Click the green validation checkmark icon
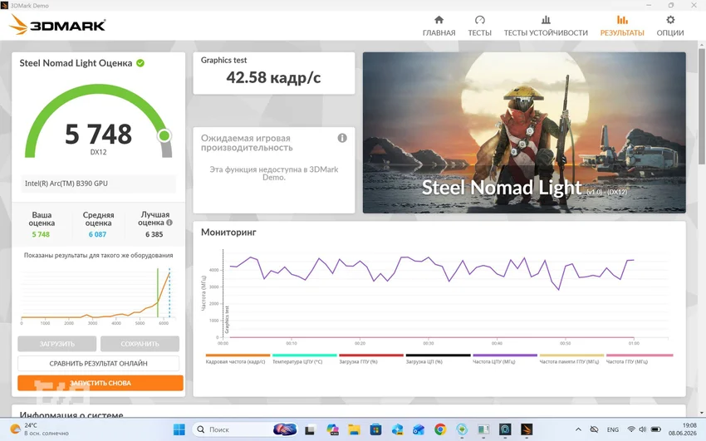The height and width of the screenshot is (441, 706). (140, 63)
